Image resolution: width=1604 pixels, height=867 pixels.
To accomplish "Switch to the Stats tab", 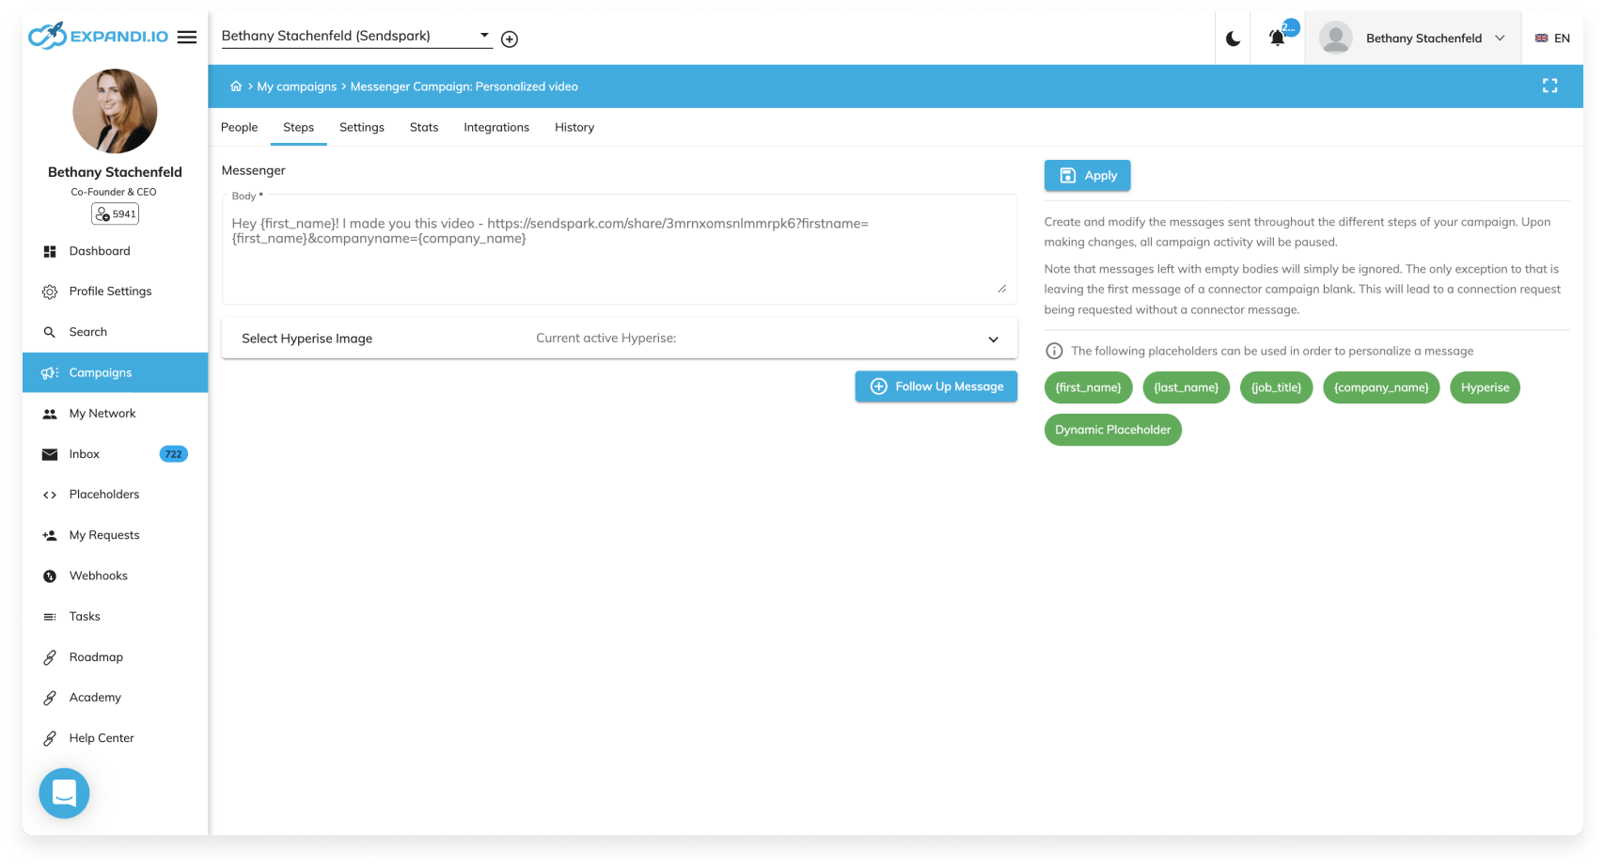I will click(x=423, y=127).
